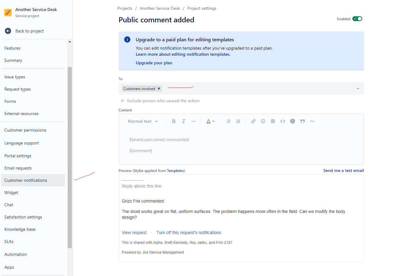
Task: Open the text color dropdown
Action: pos(211,121)
